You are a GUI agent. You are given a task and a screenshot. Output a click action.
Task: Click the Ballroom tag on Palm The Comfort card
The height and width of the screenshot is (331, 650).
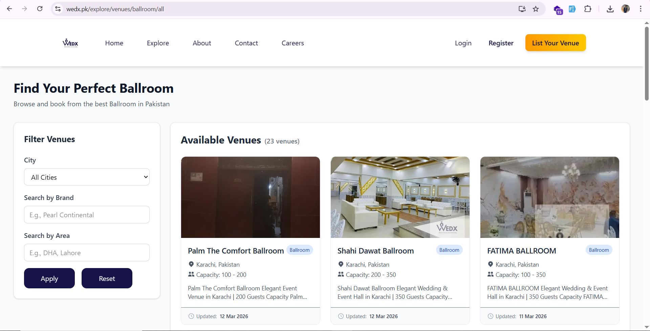(300, 250)
